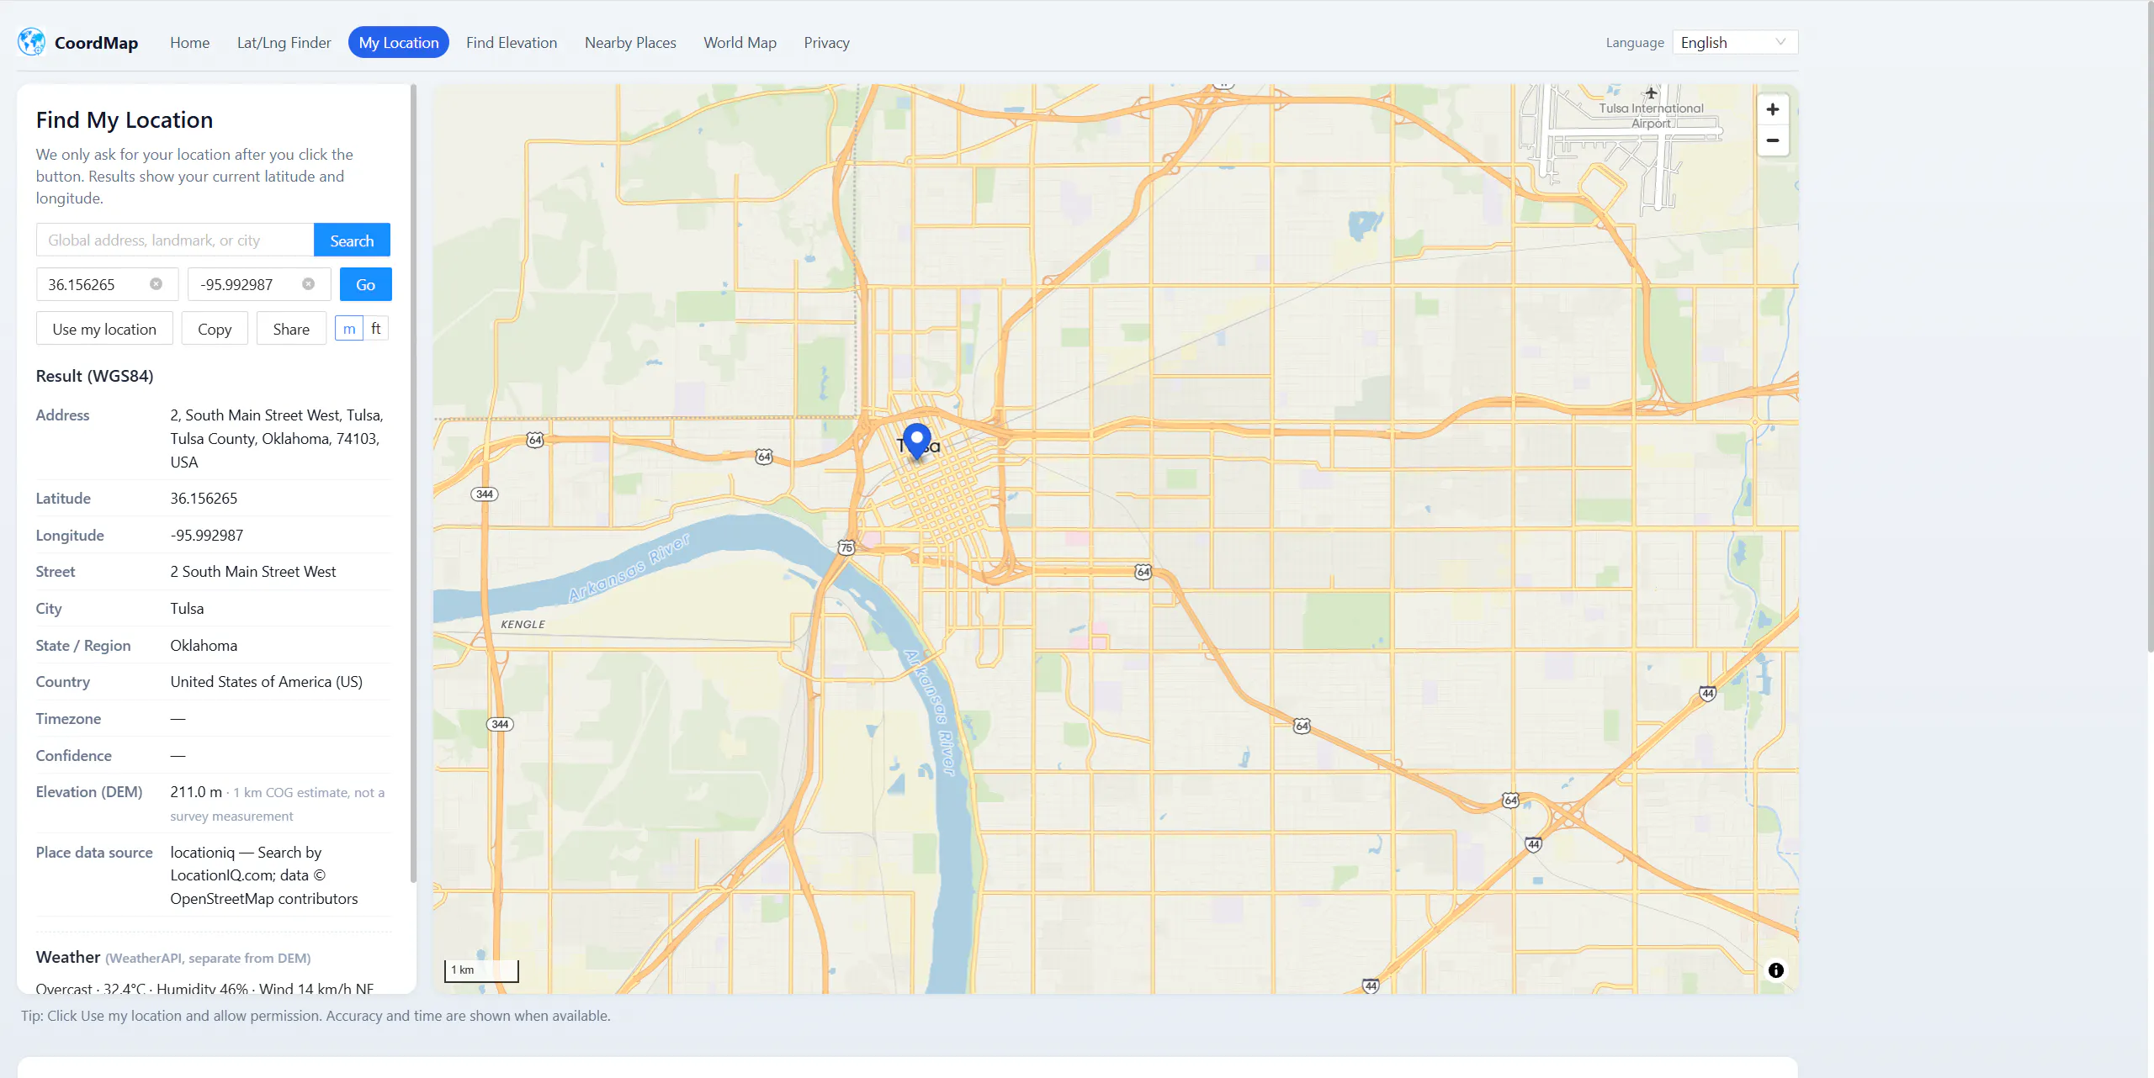This screenshot has width=2154, height=1078.
Task: Clear the longitude field with its X icon
Action: pyautogui.click(x=309, y=284)
